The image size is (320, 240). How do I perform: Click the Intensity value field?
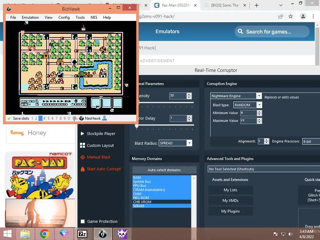pos(178,96)
